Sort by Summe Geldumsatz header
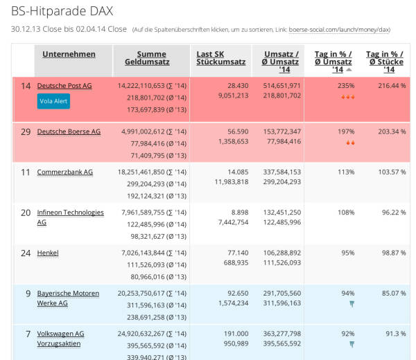 pos(151,59)
